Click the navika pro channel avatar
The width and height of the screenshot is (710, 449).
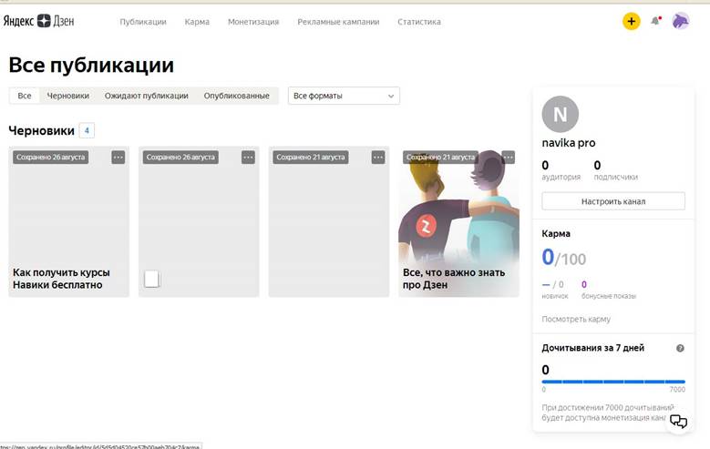[x=560, y=115]
